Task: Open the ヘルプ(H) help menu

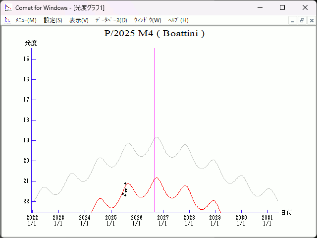Action: coord(178,20)
